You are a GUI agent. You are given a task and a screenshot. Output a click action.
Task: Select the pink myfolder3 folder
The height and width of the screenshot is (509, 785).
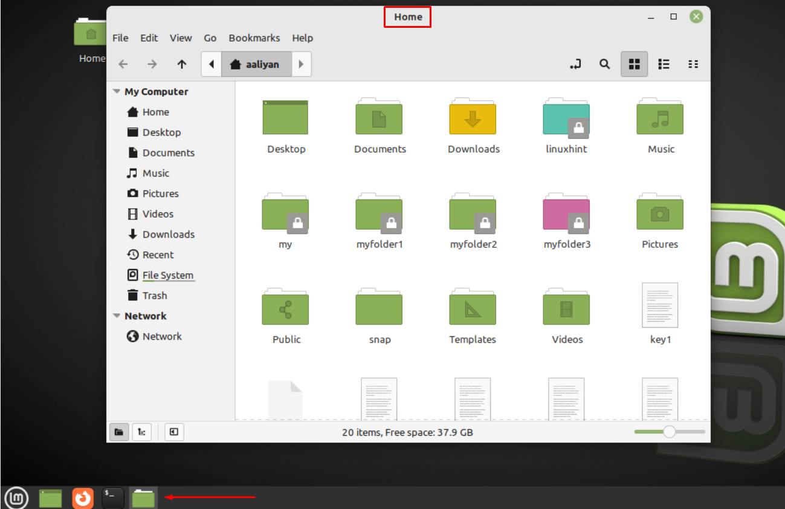(566, 212)
